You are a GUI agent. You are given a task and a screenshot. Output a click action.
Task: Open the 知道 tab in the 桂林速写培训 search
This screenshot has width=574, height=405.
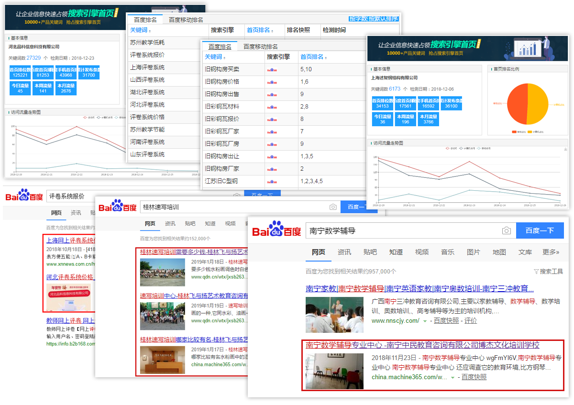[x=210, y=223]
